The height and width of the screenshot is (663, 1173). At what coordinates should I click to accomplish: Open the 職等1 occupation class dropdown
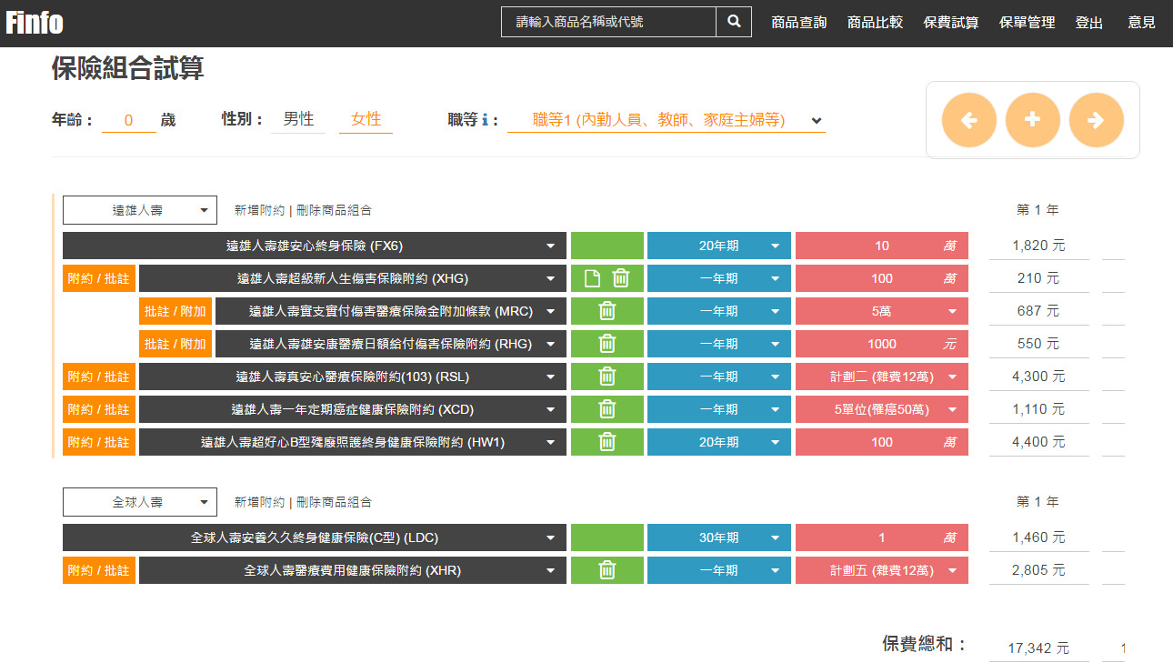pos(667,120)
